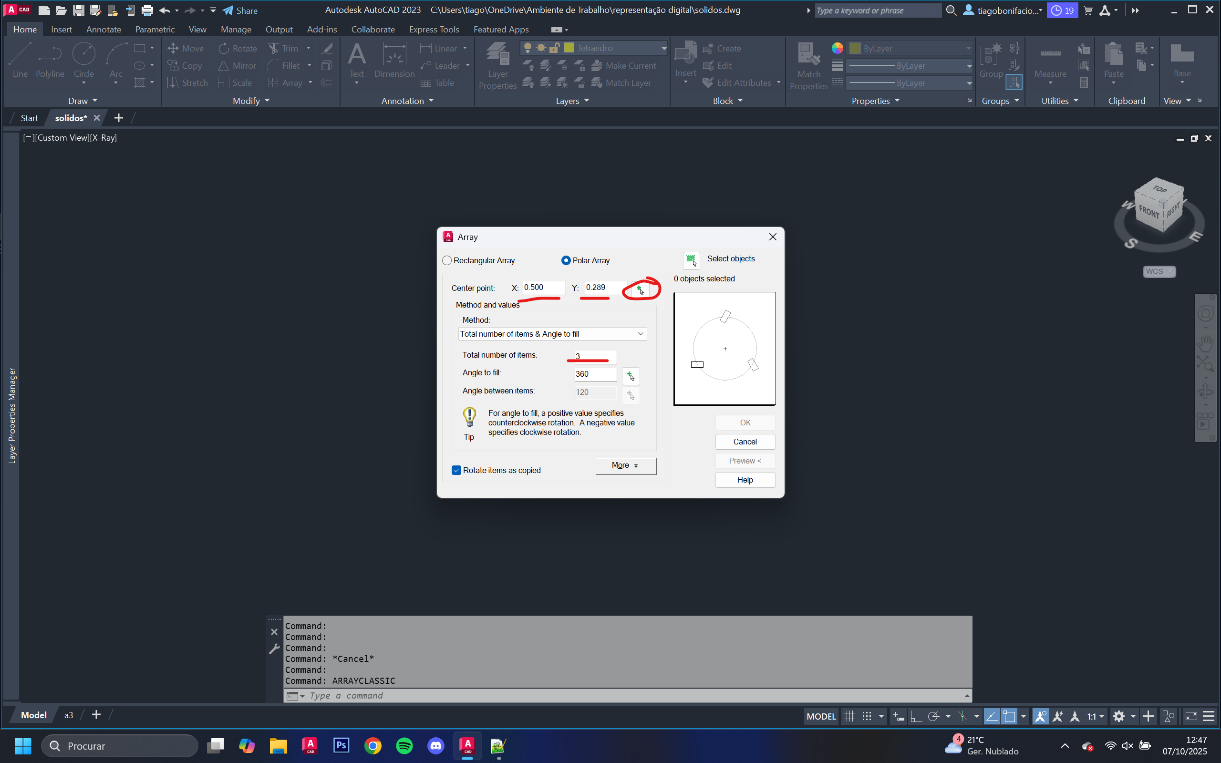
Task: Click the Total number of items field
Action: coord(594,356)
